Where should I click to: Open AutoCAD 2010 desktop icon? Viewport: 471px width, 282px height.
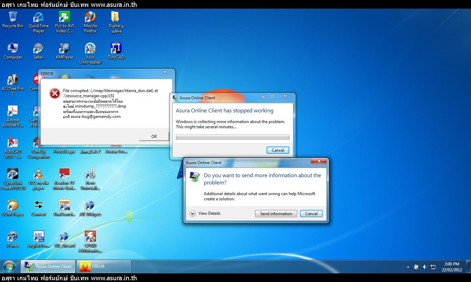pyautogui.click(x=13, y=148)
